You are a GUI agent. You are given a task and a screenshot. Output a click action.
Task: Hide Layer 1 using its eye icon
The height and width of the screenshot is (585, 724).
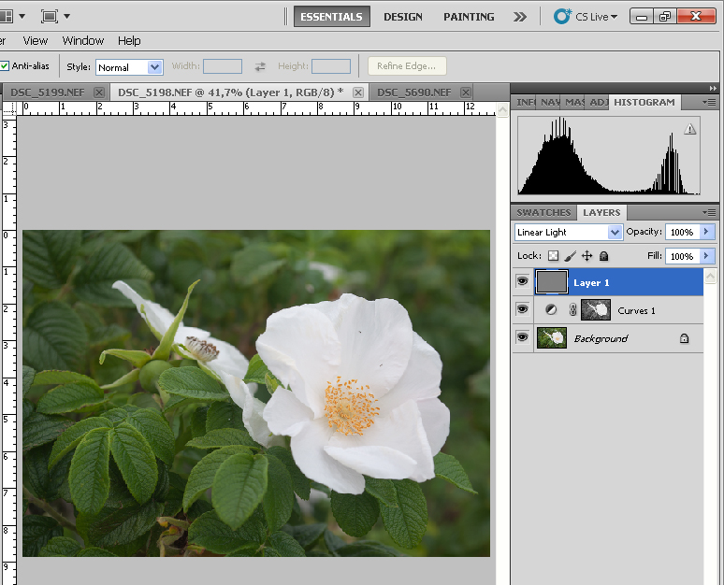click(x=522, y=282)
